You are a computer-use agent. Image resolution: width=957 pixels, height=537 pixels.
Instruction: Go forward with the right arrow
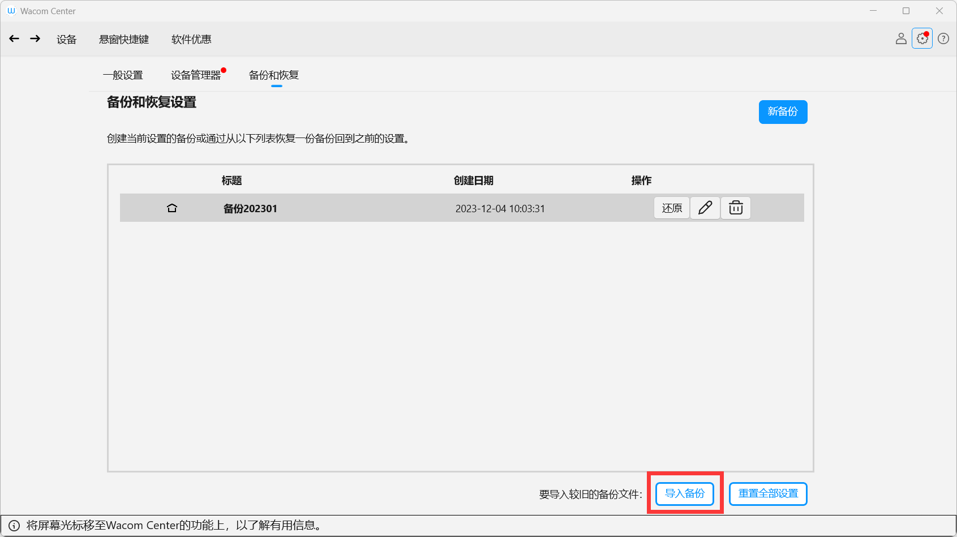point(35,38)
